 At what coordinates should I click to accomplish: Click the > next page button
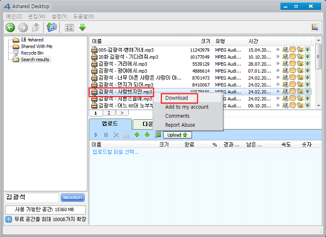tap(122, 113)
